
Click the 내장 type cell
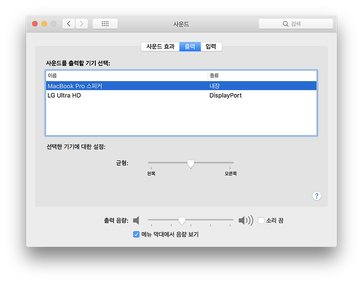(214, 86)
